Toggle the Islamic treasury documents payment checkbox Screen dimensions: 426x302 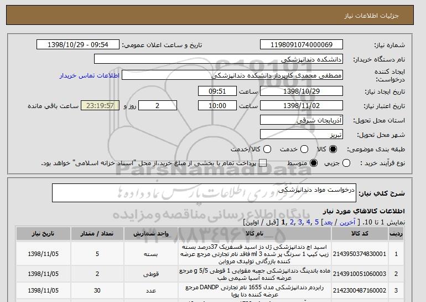[x=263, y=163]
